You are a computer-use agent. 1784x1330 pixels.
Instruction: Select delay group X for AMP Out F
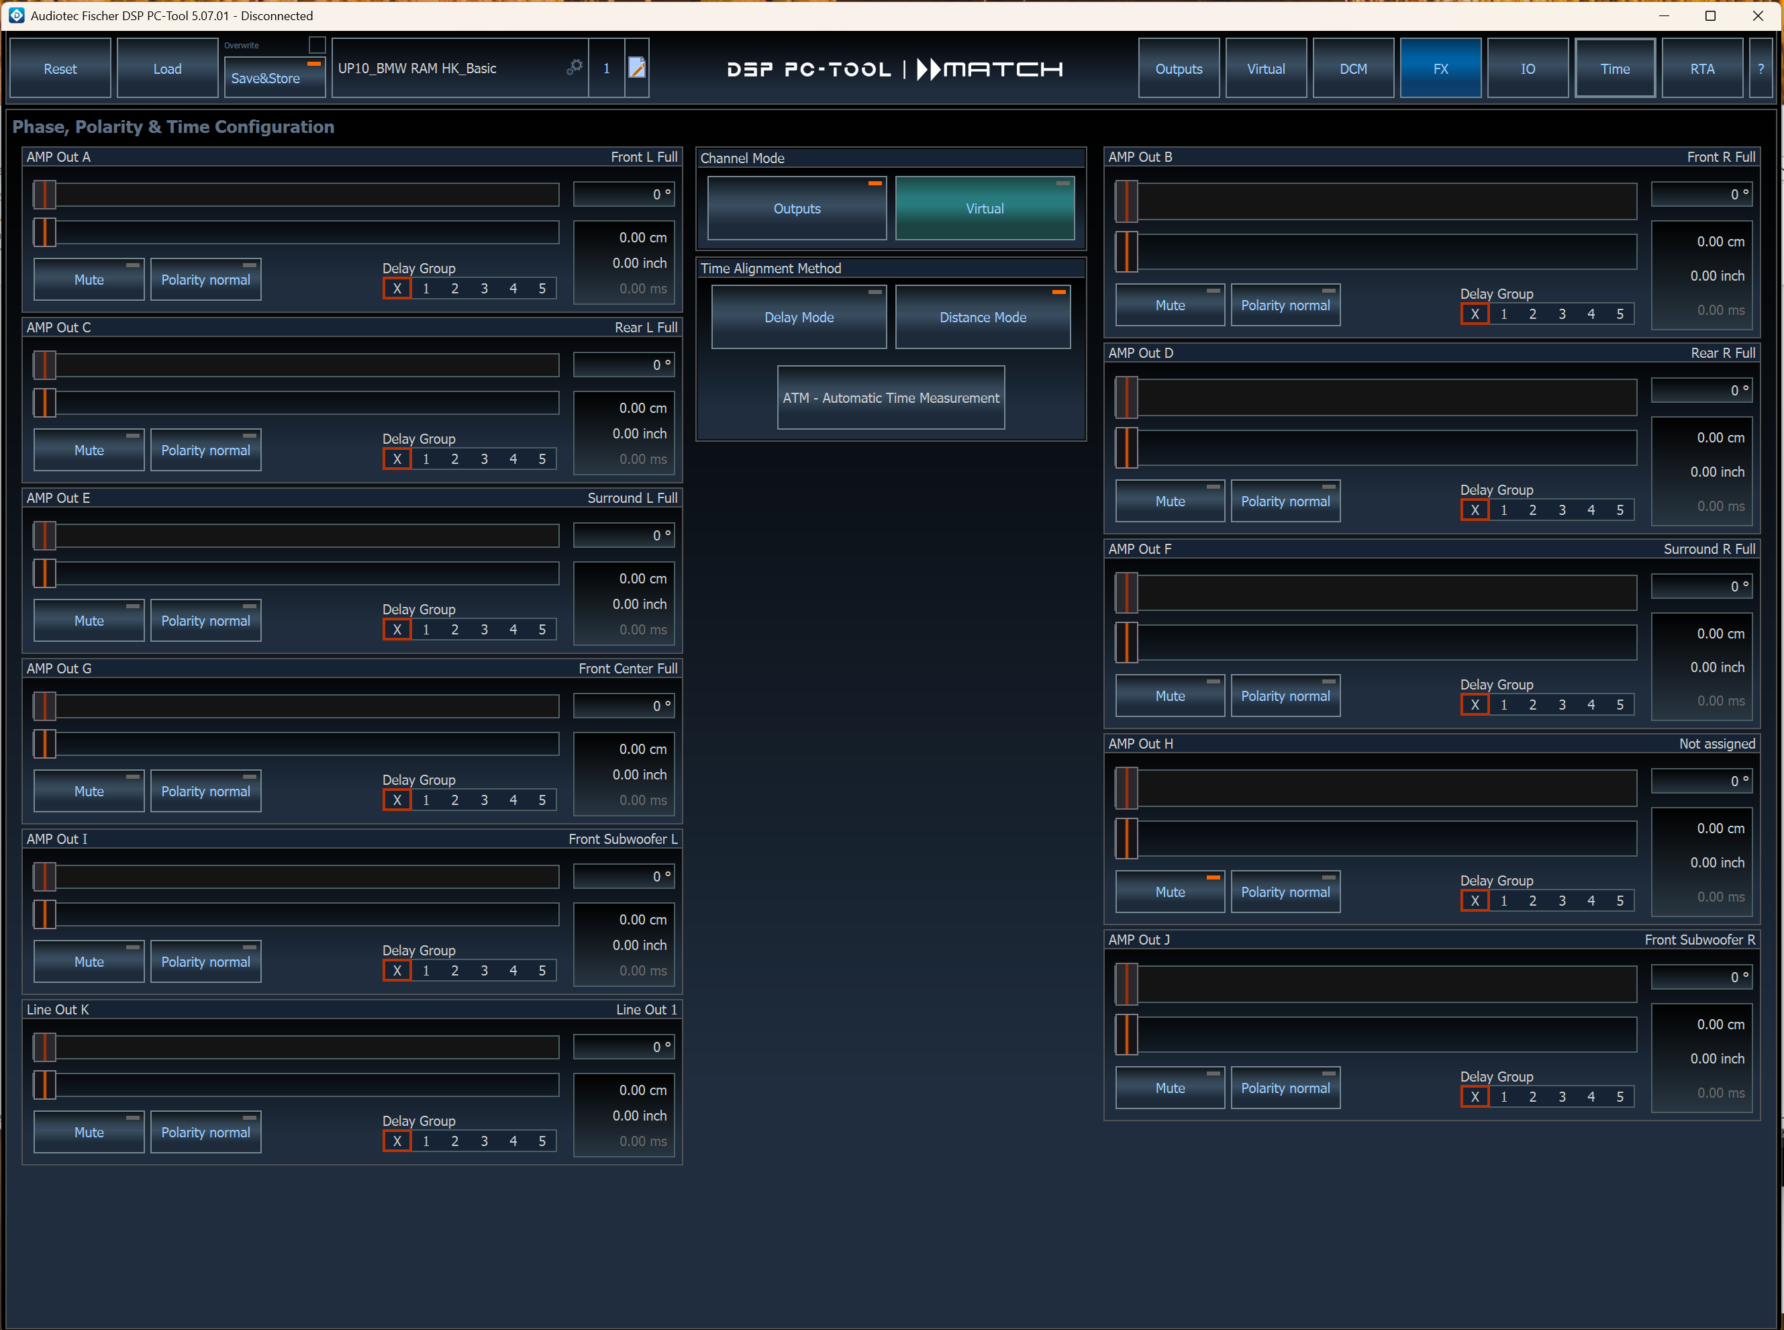pos(1474,704)
